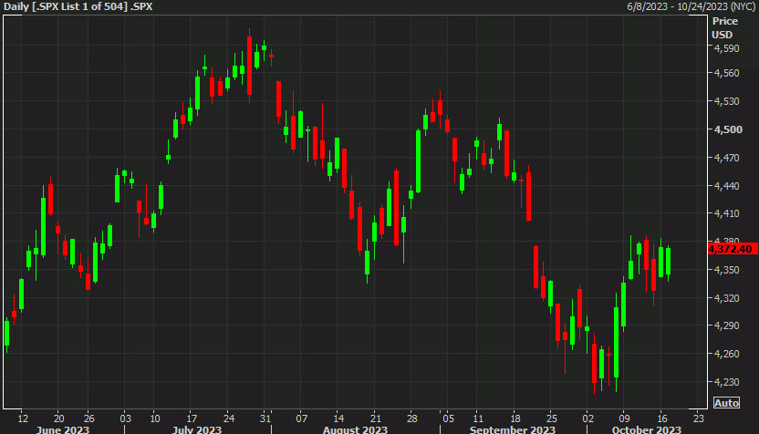This screenshot has height=434, width=759.
Task: Click the date tick 05 under September
Action: point(449,418)
